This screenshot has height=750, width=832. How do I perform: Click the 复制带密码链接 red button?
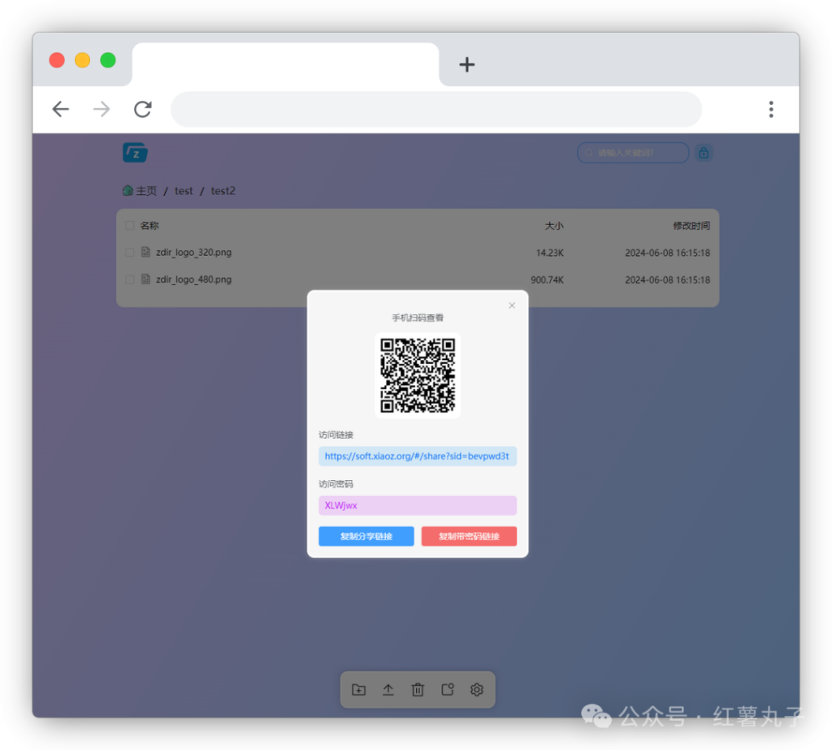pyautogui.click(x=469, y=536)
